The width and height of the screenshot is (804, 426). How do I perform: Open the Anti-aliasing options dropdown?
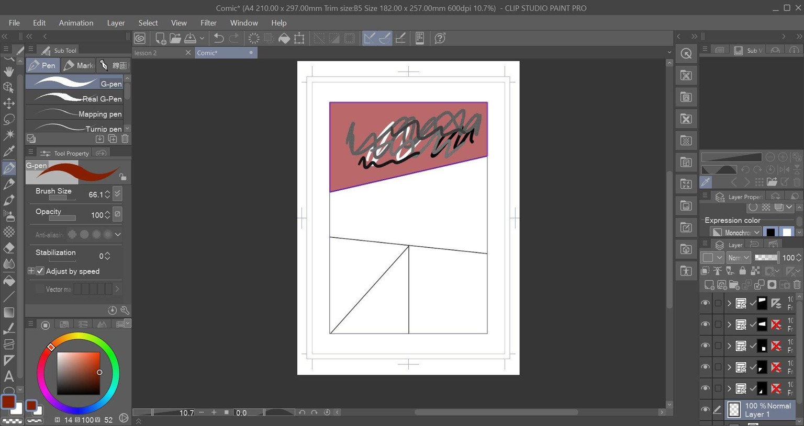click(x=118, y=235)
